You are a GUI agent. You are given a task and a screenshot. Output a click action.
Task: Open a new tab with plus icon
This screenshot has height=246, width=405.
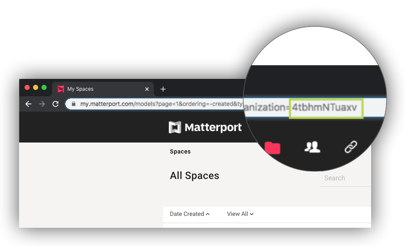(163, 89)
